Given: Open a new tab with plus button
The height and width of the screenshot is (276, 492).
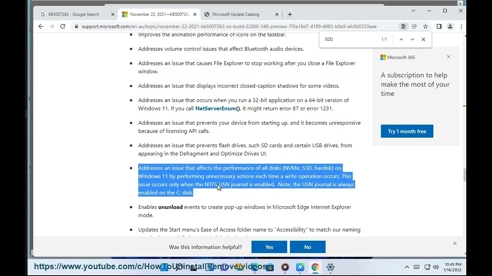Looking at the screenshot, I should point(290,14).
